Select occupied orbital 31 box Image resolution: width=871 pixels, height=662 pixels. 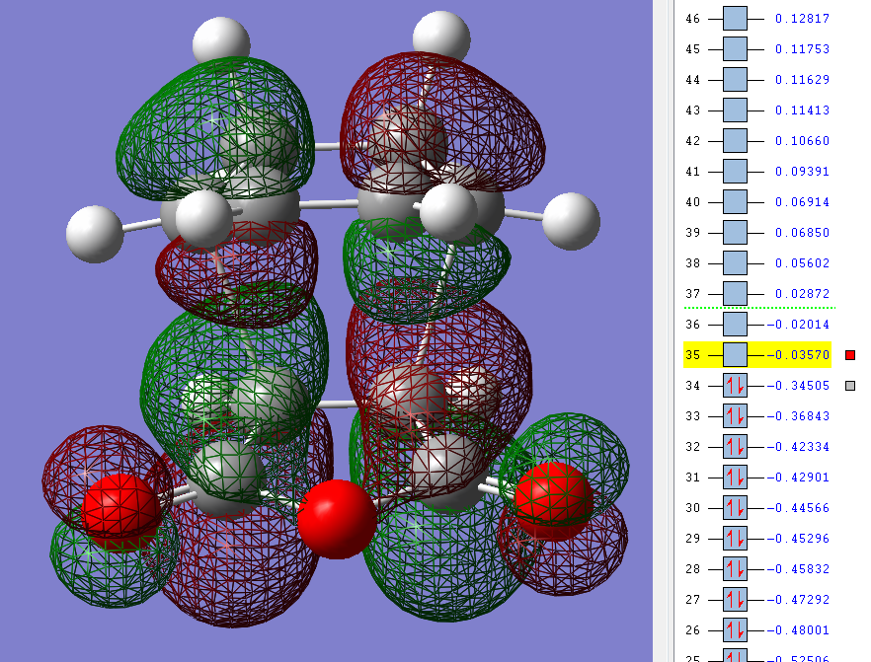(735, 477)
